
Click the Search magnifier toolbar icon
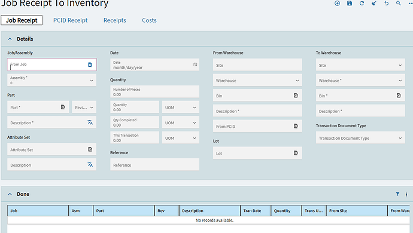(x=399, y=3)
